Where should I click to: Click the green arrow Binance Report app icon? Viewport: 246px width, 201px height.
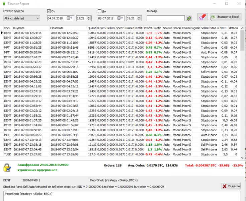[4, 4]
